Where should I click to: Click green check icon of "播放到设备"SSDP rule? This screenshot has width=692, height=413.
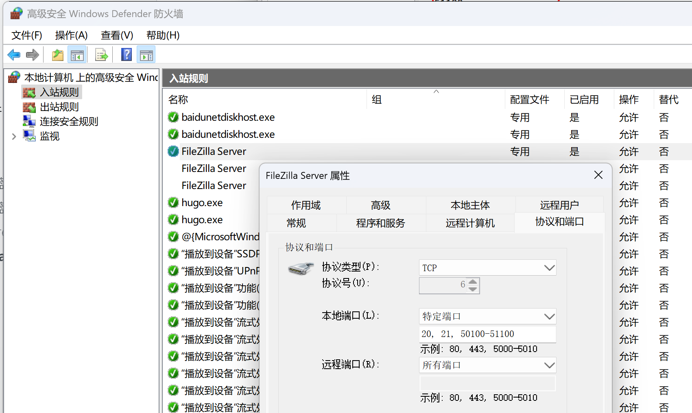[x=173, y=254]
